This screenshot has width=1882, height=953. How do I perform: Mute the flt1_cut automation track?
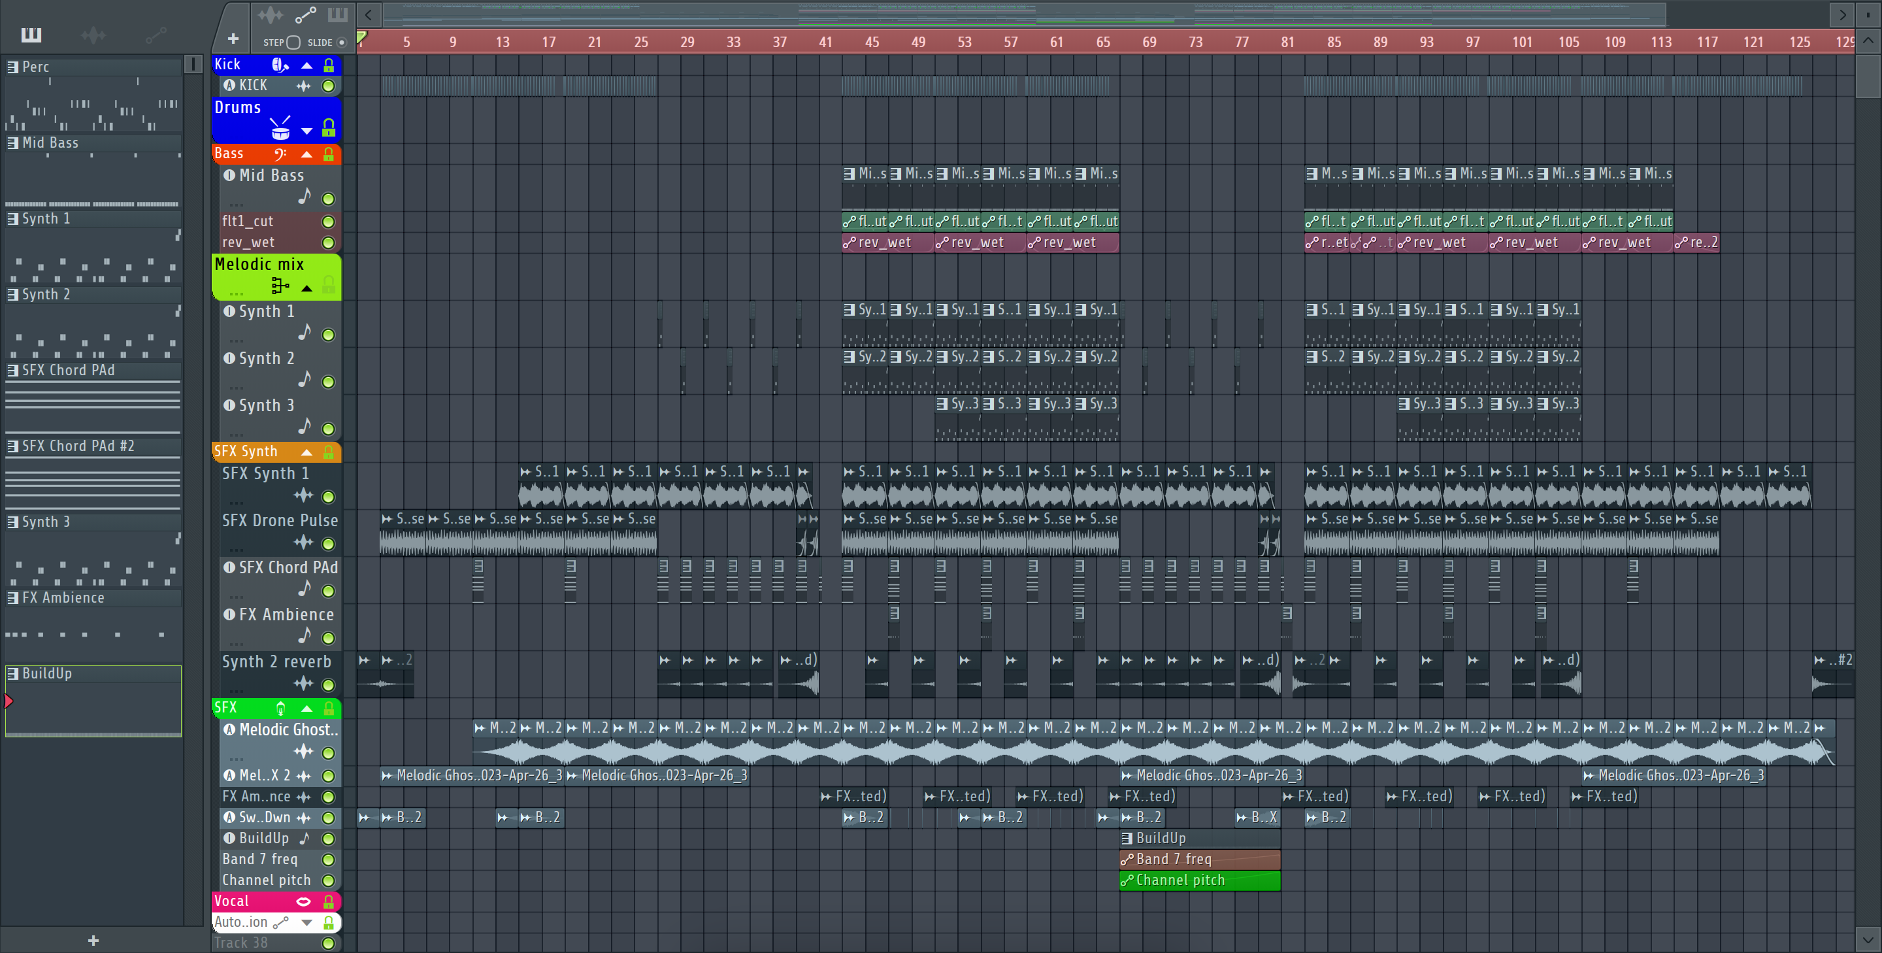pos(329,222)
